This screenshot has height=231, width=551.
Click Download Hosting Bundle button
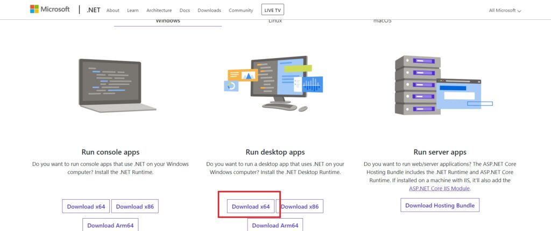click(440, 205)
